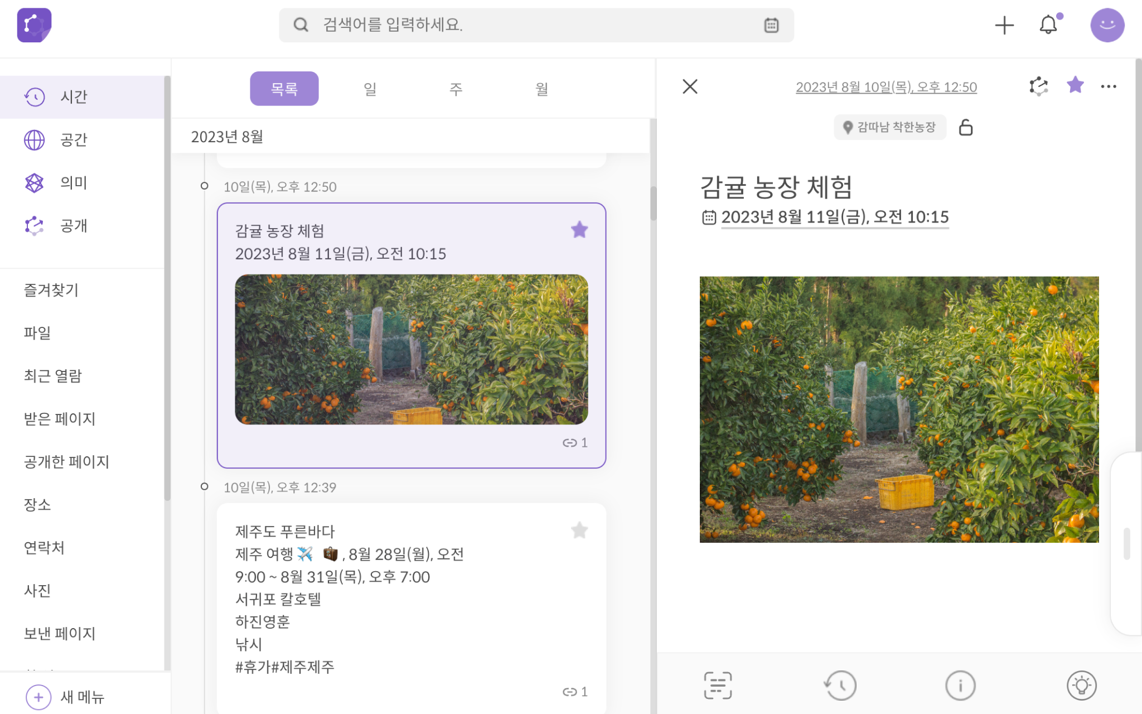Click the 감귤 농장 체험 title in detail panel
Viewport: 1142px width, 714px height.
776,187
